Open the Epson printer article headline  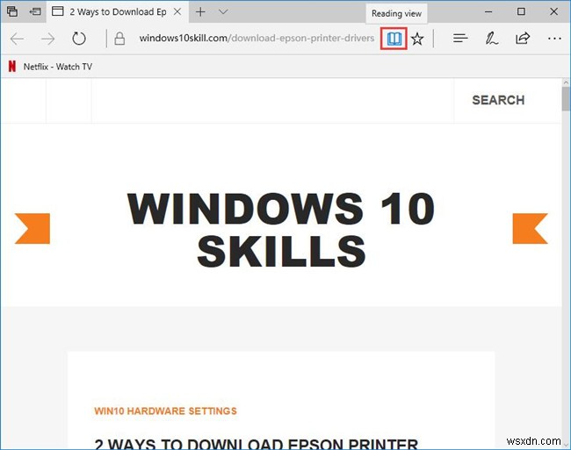[257, 444]
